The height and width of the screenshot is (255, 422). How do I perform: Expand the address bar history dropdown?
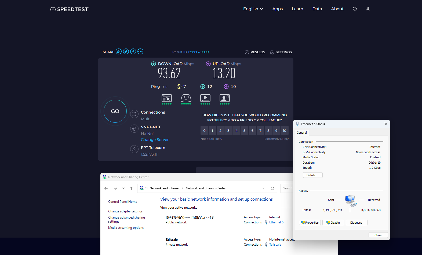263,188
